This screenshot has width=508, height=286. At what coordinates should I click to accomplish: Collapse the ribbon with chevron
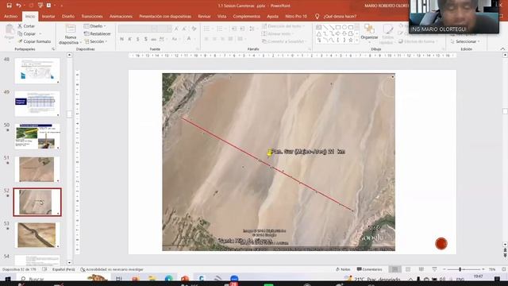click(502, 48)
